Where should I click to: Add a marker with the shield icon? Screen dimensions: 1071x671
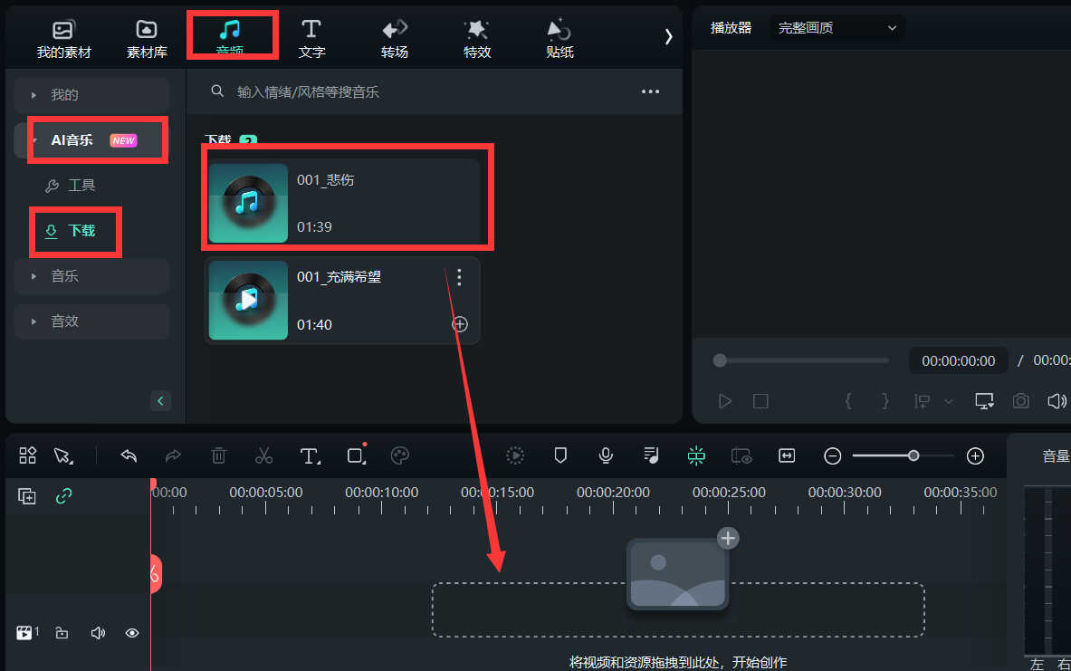point(560,455)
